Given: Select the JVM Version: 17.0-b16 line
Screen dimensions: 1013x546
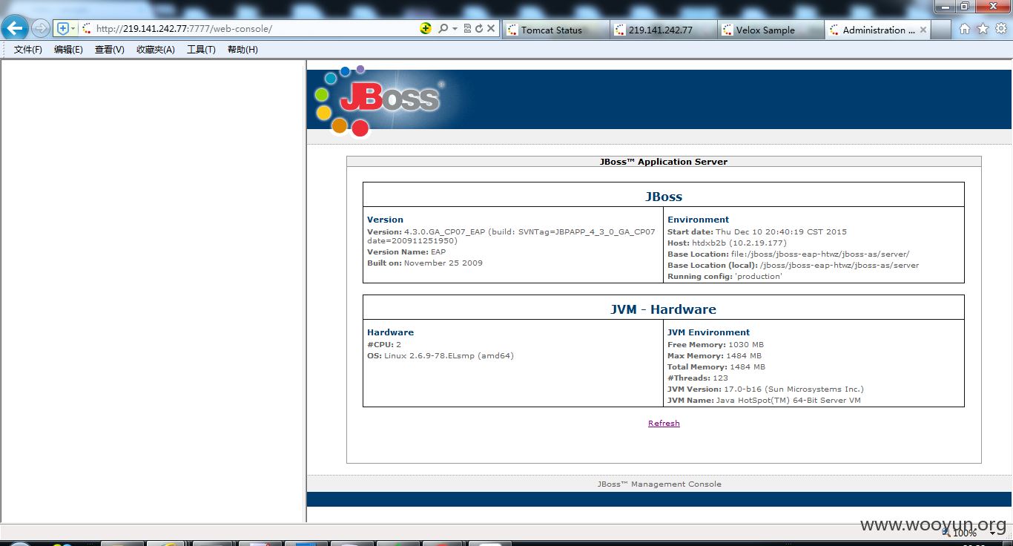Looking at the screenshot, I should click(x=765, y=389).
